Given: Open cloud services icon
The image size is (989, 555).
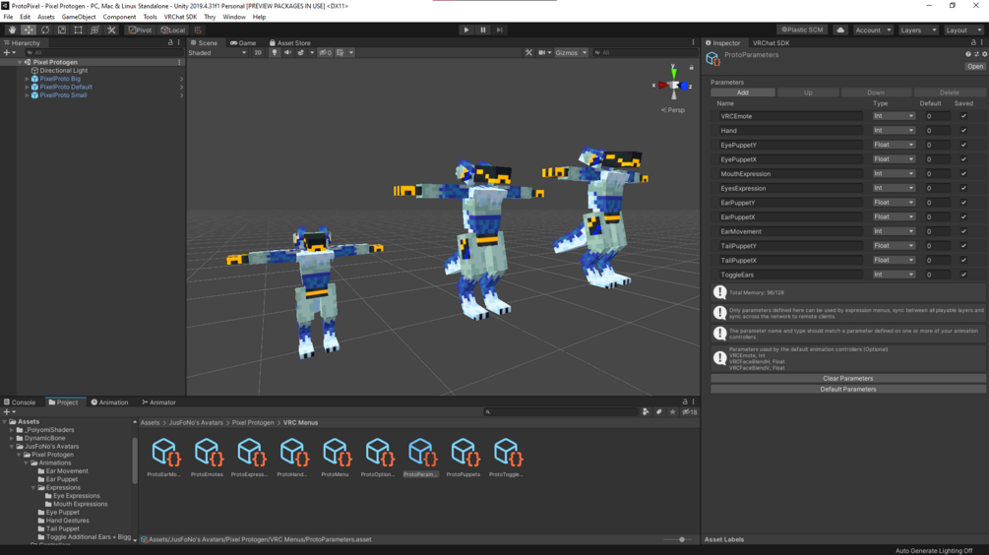Looking at the screenshot, I should 840,30.
